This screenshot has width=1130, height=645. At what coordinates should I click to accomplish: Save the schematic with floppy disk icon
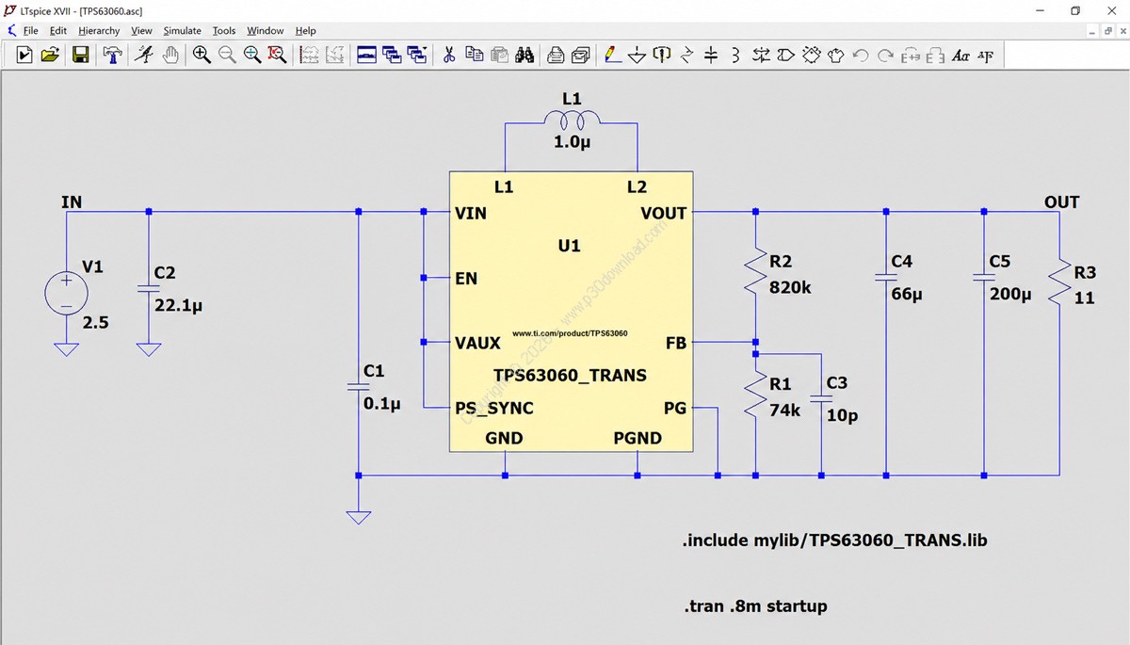point(81,56)
